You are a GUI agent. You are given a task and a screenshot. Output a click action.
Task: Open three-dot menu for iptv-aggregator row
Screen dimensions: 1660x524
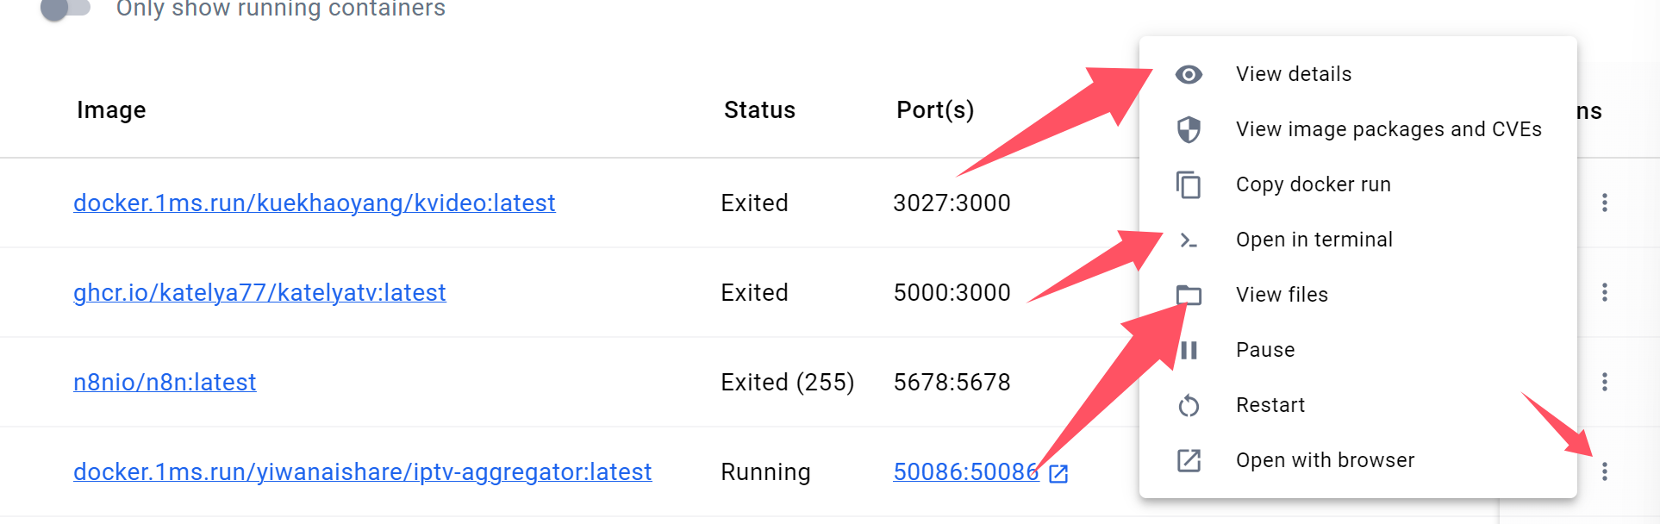point(1604,471)
